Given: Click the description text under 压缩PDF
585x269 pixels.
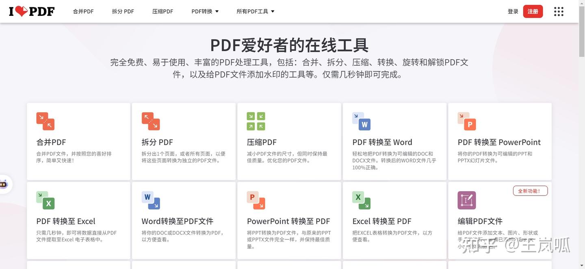Looking at the screenshot, I should [x=287, y=157].
